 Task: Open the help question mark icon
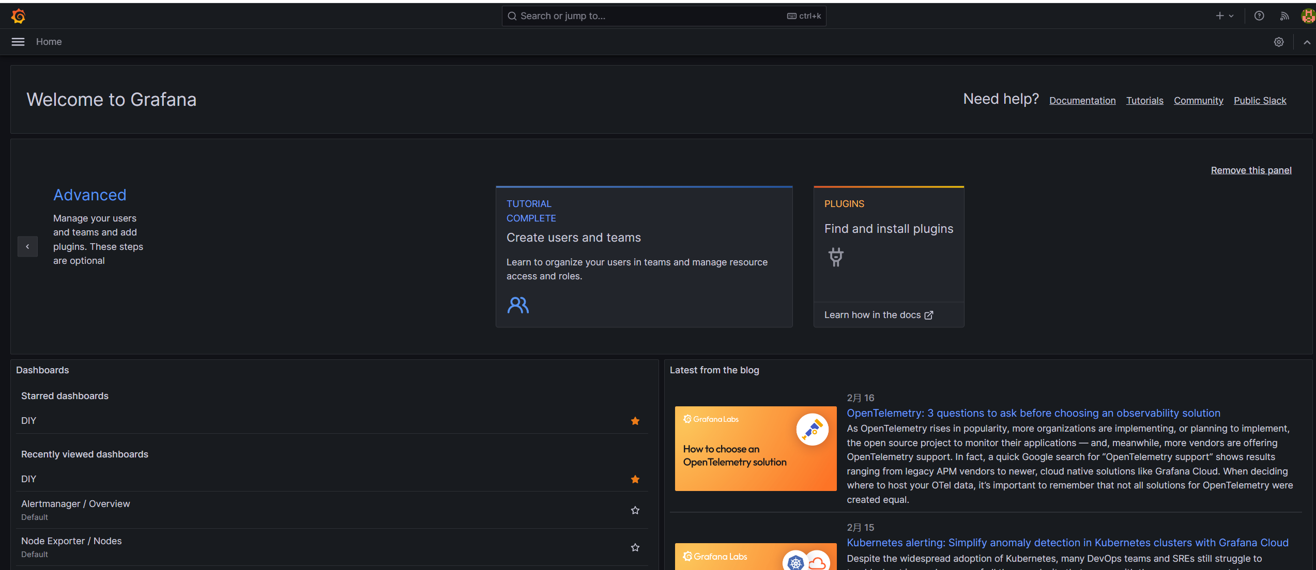click(x=1259, y=16)
